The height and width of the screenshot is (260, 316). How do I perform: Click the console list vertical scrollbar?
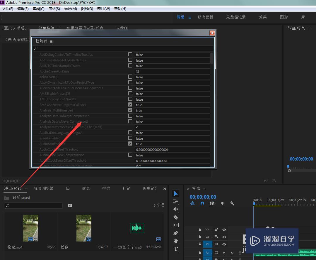pos(212,58)
